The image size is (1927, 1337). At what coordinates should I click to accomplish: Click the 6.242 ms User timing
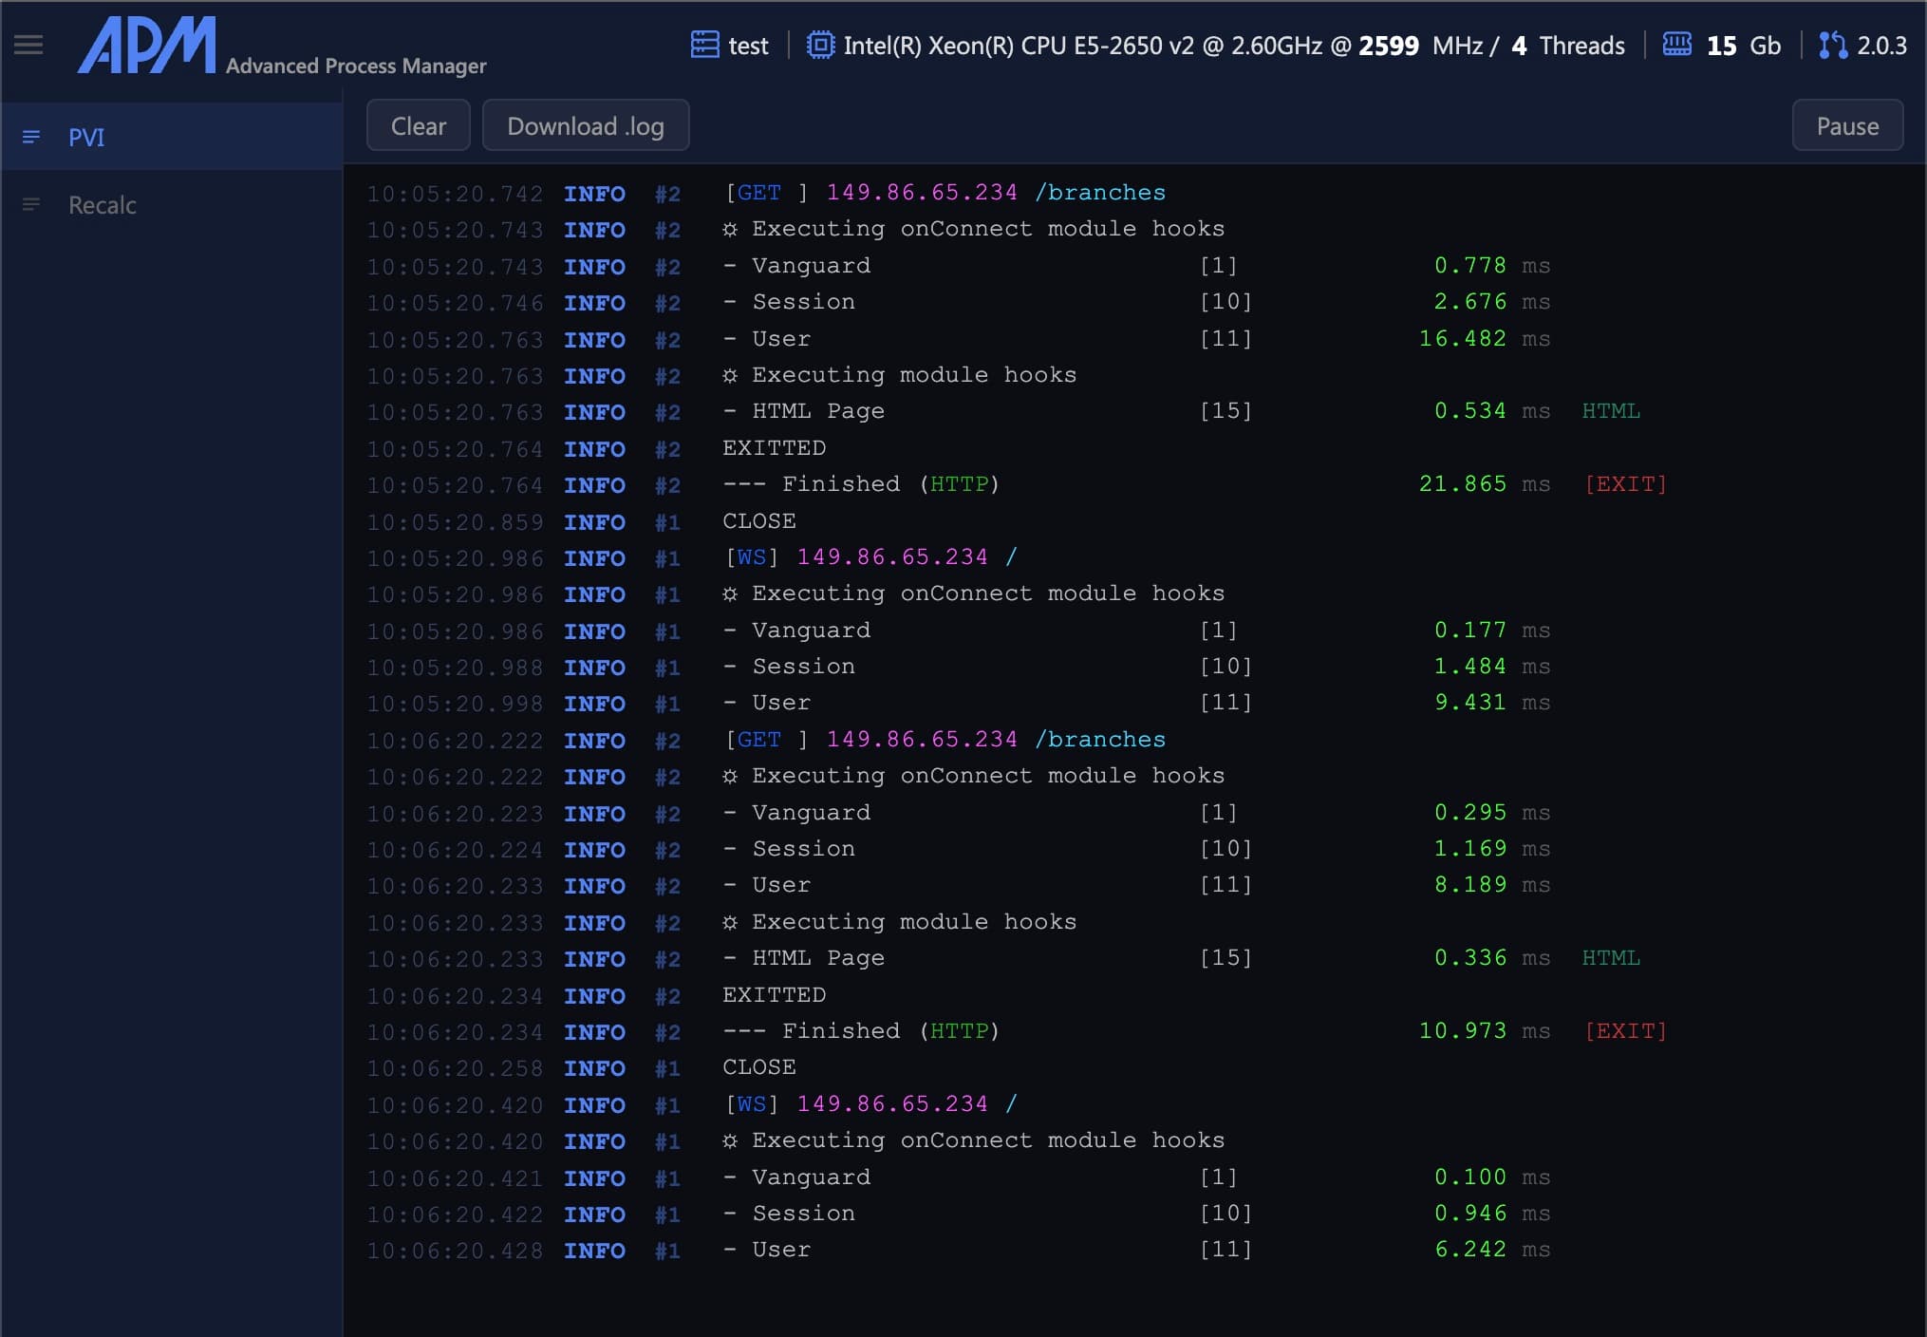click(1491, 1250)
